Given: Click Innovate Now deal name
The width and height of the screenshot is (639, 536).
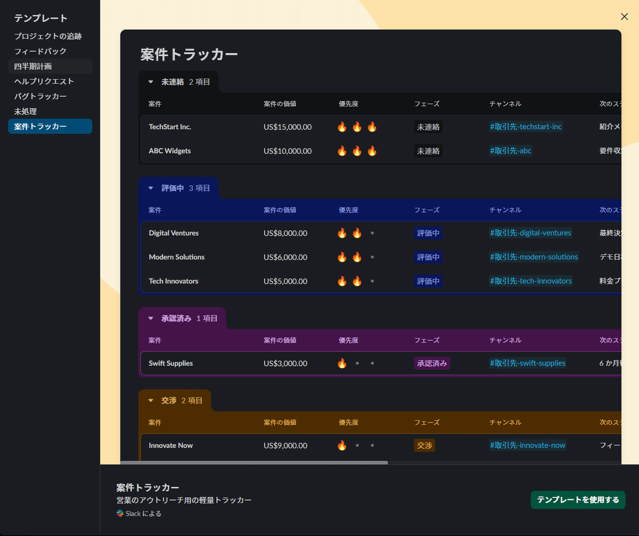Looking at the screenshot, I should 171,445.
